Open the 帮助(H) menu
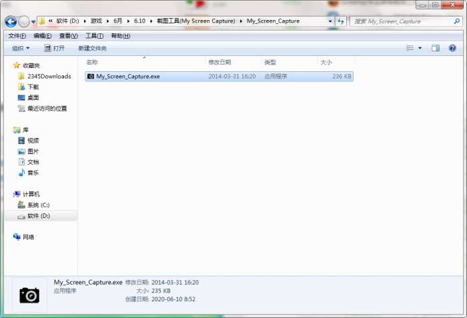Viewport: 467px width, 318px height. coord(121,36)
